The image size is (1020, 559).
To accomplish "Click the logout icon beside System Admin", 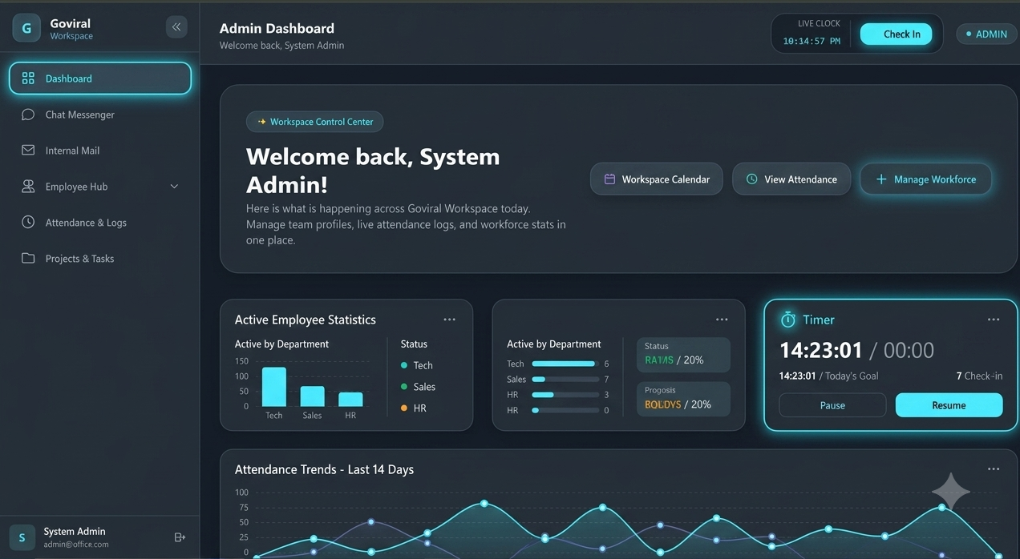I will pyautogui.click(x=180, y=537).
